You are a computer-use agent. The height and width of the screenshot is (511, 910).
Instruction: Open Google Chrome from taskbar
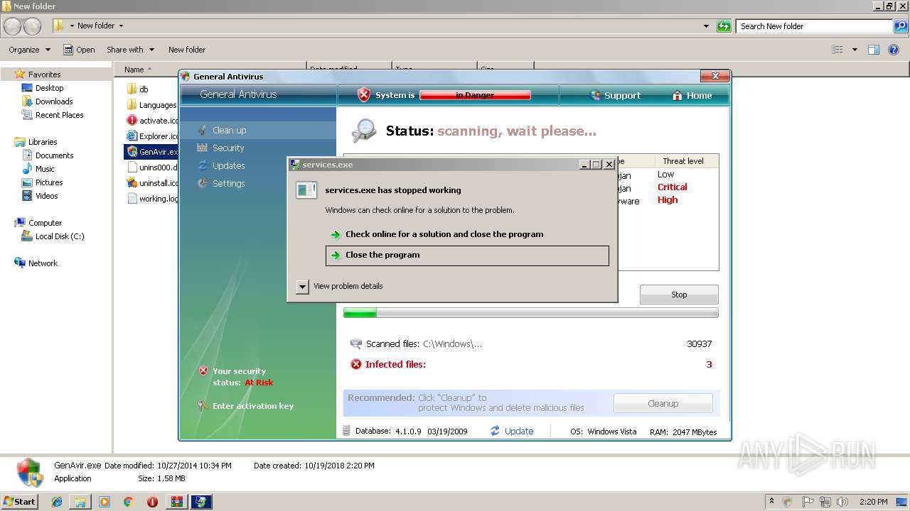(x=129, y=502)
